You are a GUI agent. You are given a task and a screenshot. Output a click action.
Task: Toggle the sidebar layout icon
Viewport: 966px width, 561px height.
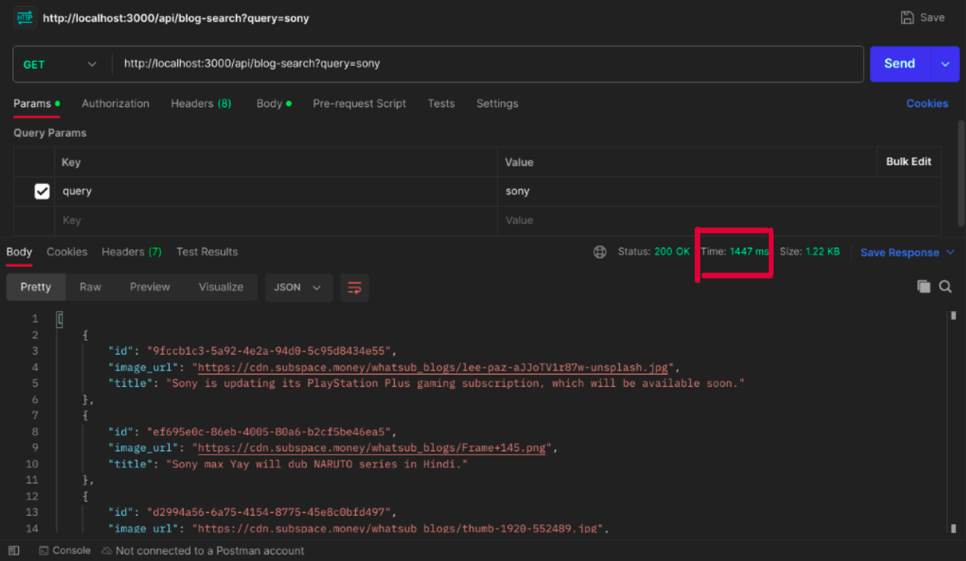point(13,550)
